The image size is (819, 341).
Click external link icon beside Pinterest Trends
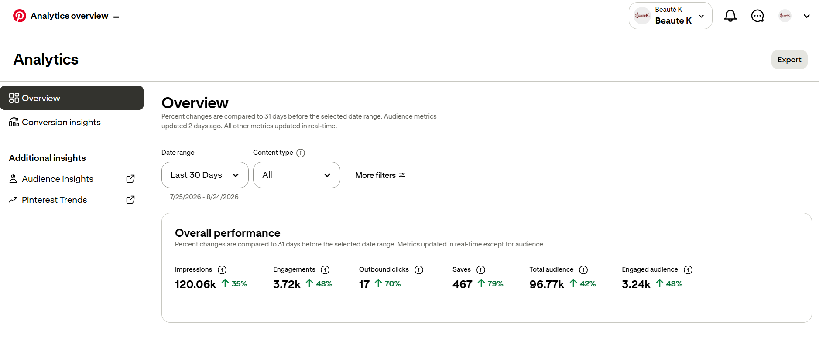[x=130, y=200]
